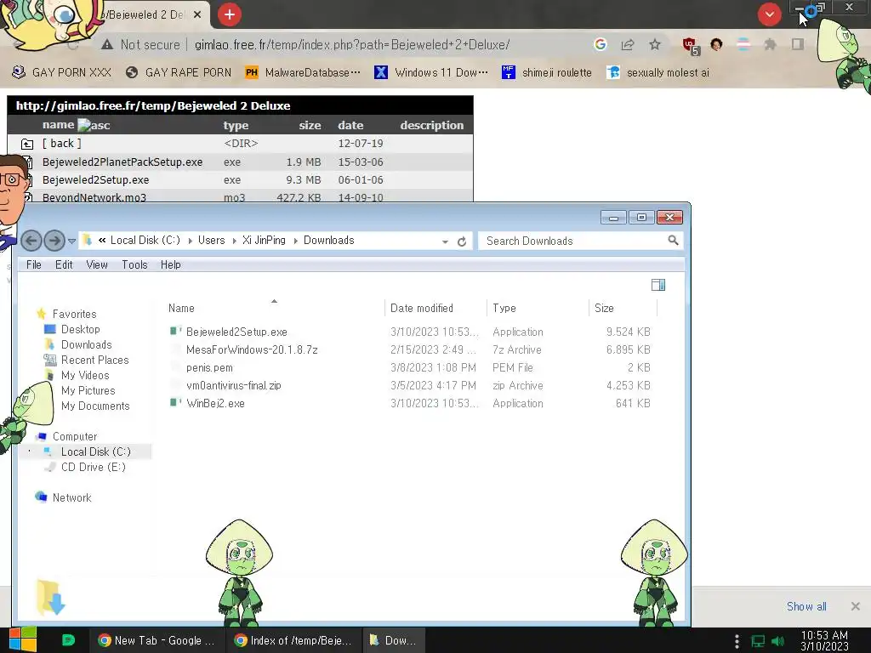Image resolution: width=871 pixels, height=653 pixels.
Task: Click the [ back ] directory link
Action: pos(61,143)
